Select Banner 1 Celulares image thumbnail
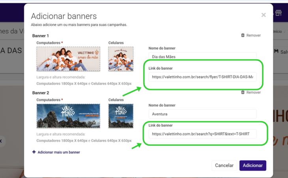Screen dimensions: 288x178 tap(121, 59)
